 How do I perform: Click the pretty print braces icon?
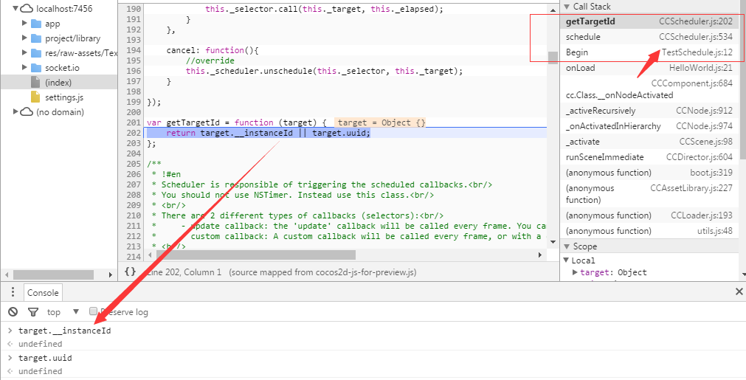tap(130, 272)
